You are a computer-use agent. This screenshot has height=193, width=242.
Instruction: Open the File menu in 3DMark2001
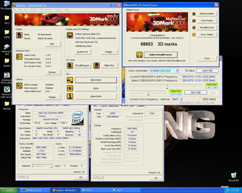click(15, 10)
